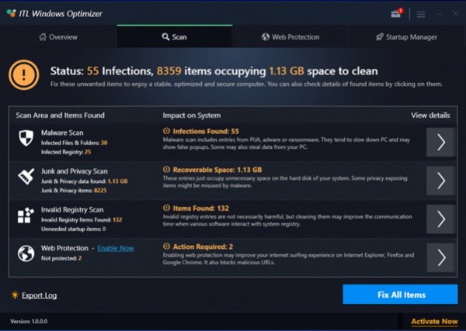466x331 pixels.
Task: Click the Junk and Privacy Scan title
Action: click(75, 171)
